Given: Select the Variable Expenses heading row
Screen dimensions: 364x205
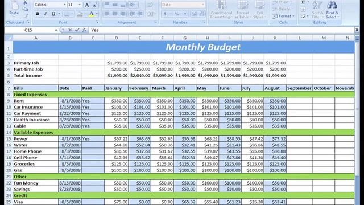Looking at the screenshot, I should [x=184, y=133].
